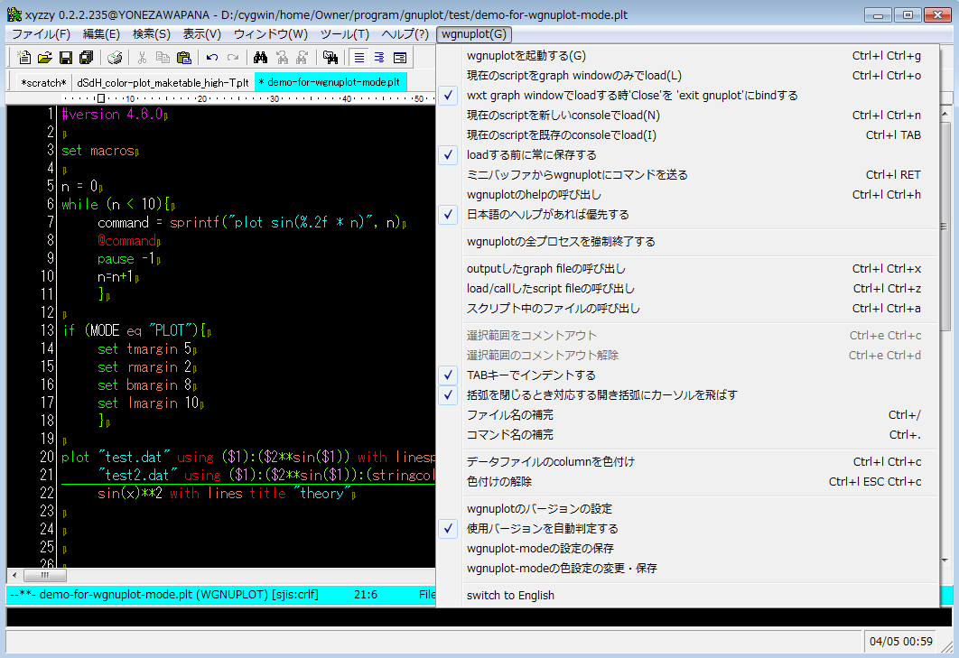Cut selection using the scissors icon
The image size is (959, 658).
pos(141,57)
